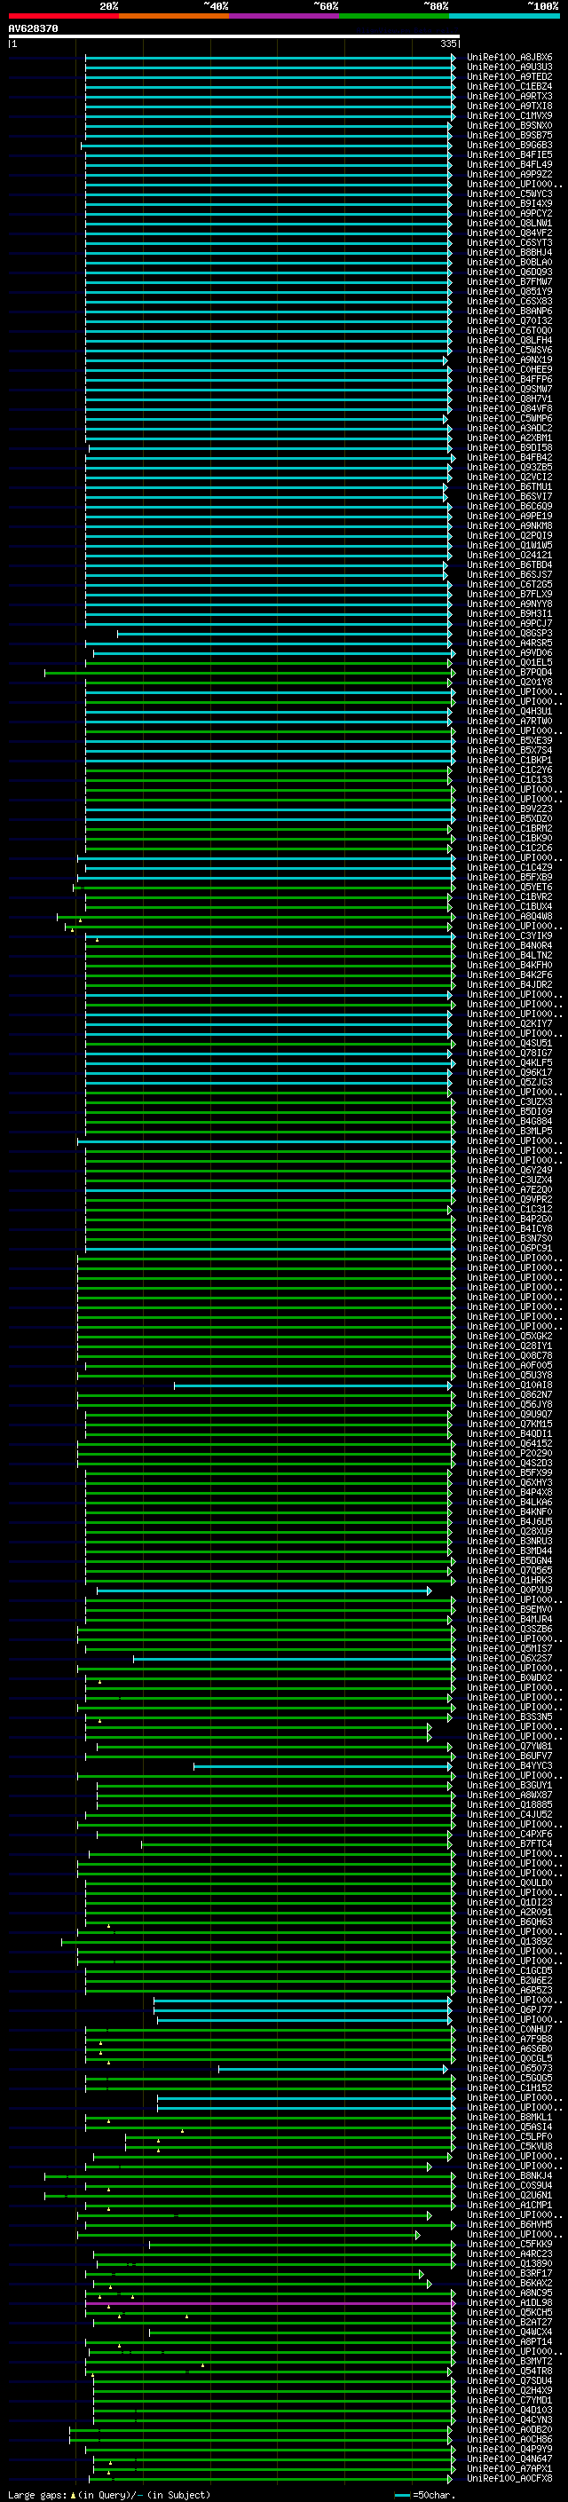Select the UniRef100_A0F005 label
Screen dimensions: 568x2502
(509, 1366)
